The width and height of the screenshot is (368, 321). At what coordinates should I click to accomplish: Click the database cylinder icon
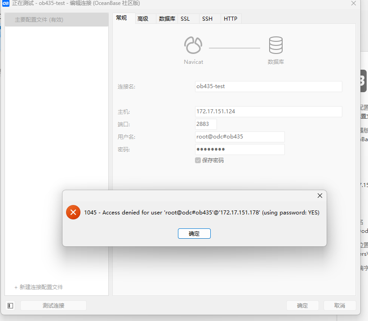coord(276,45)
